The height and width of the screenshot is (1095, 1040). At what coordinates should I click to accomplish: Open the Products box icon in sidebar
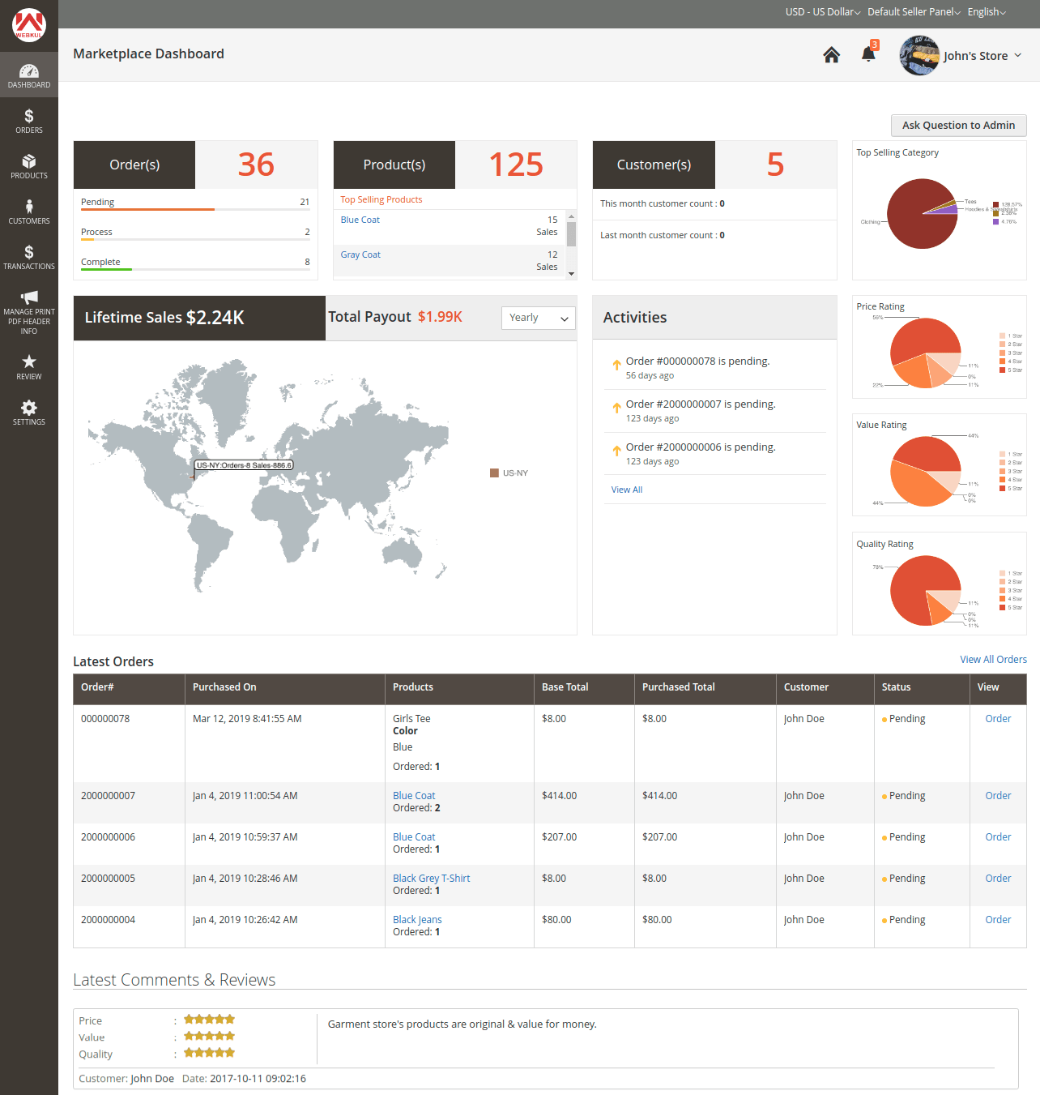coord(29,161)
